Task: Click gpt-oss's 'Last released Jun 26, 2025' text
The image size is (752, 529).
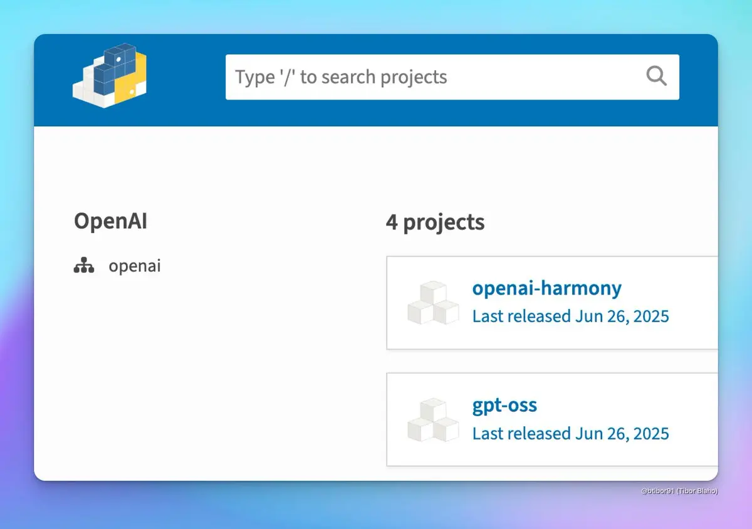Action: (x=570, y=433)
